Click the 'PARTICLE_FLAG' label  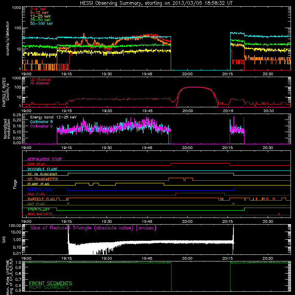pos(41,199)
